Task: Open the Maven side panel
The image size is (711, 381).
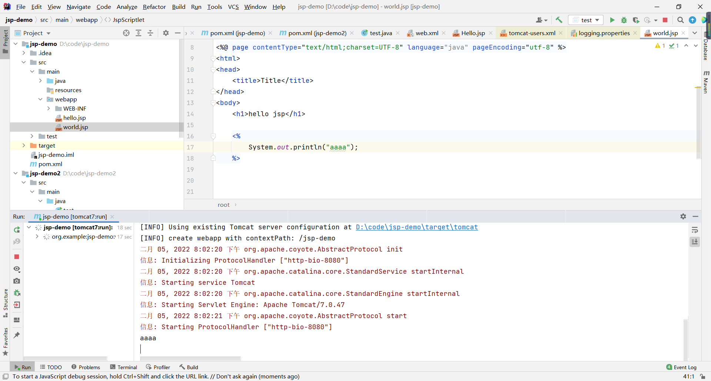Action: 706,82
